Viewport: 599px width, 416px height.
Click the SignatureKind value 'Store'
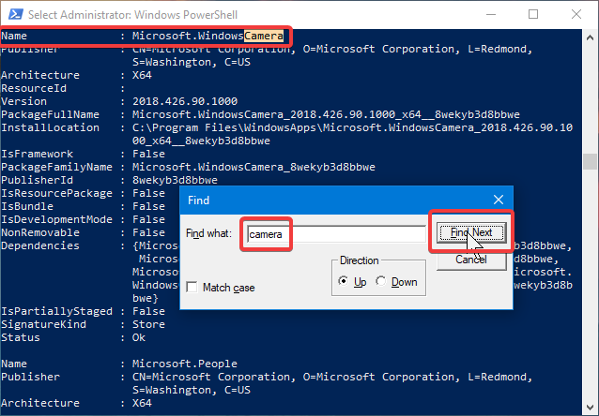click(x=148, y=324)
